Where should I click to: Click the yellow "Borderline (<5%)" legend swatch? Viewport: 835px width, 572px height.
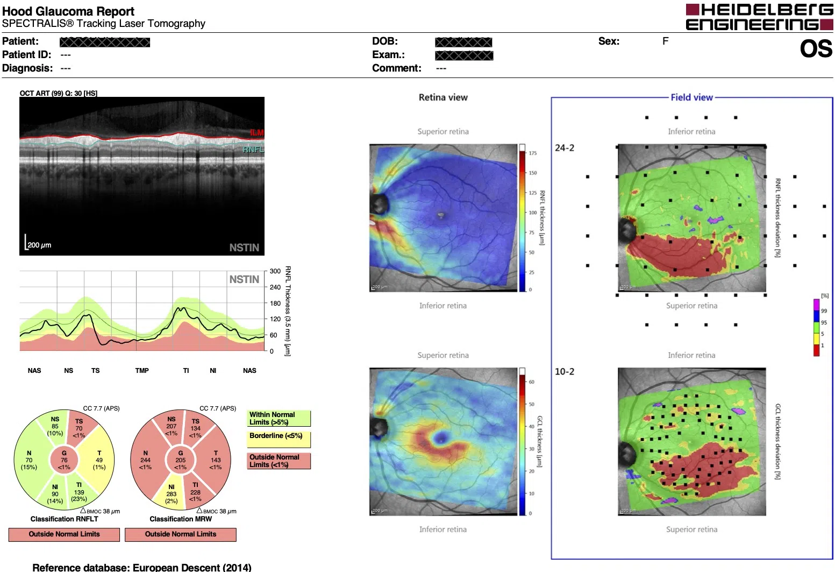[x=279, y=440]
